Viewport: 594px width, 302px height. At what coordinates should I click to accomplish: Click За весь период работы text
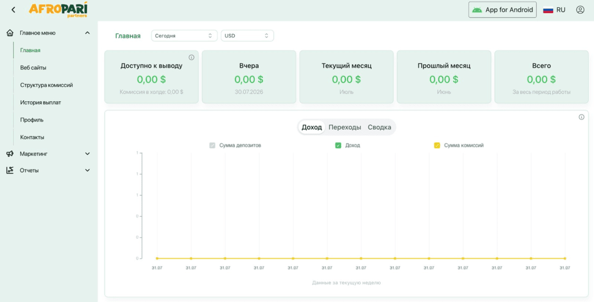click(541, 92)
